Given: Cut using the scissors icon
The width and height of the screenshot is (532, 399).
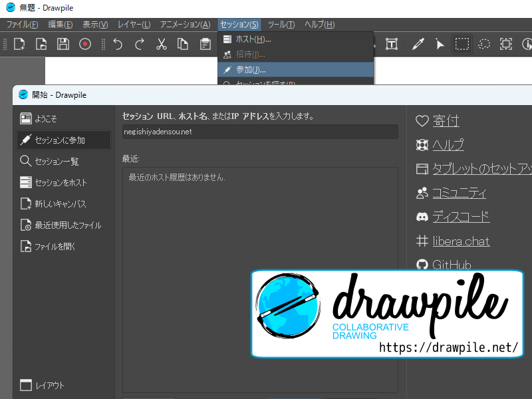Looking at the screenshot, I should click(162, 44).
